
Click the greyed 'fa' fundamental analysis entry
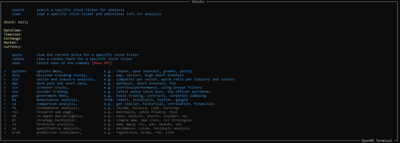pyautogui.click(x=14, y=108)
